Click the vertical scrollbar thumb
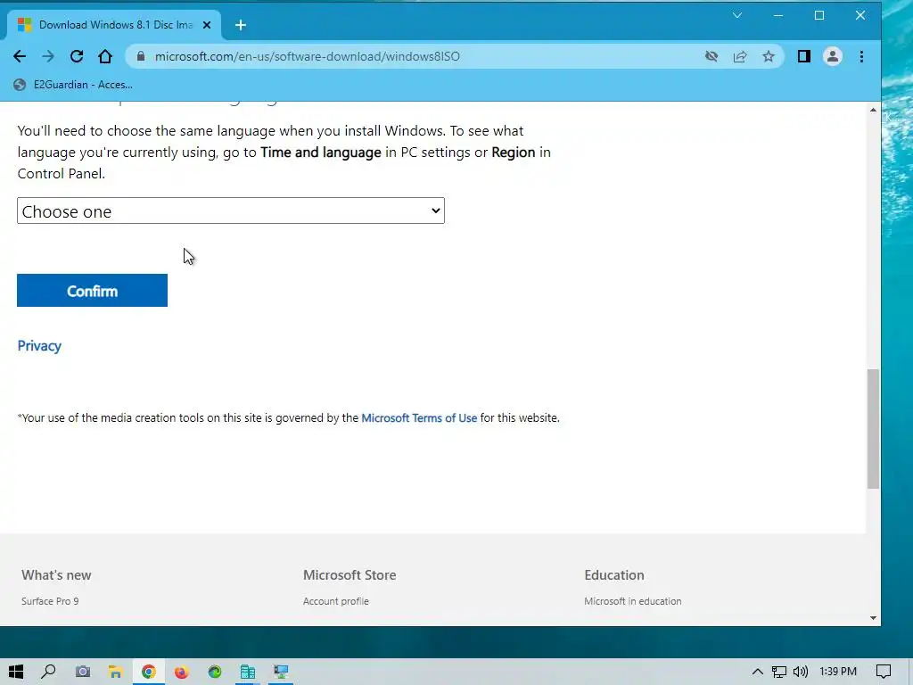The width and height of the screenshot is (913, 685). pos(873,429)
